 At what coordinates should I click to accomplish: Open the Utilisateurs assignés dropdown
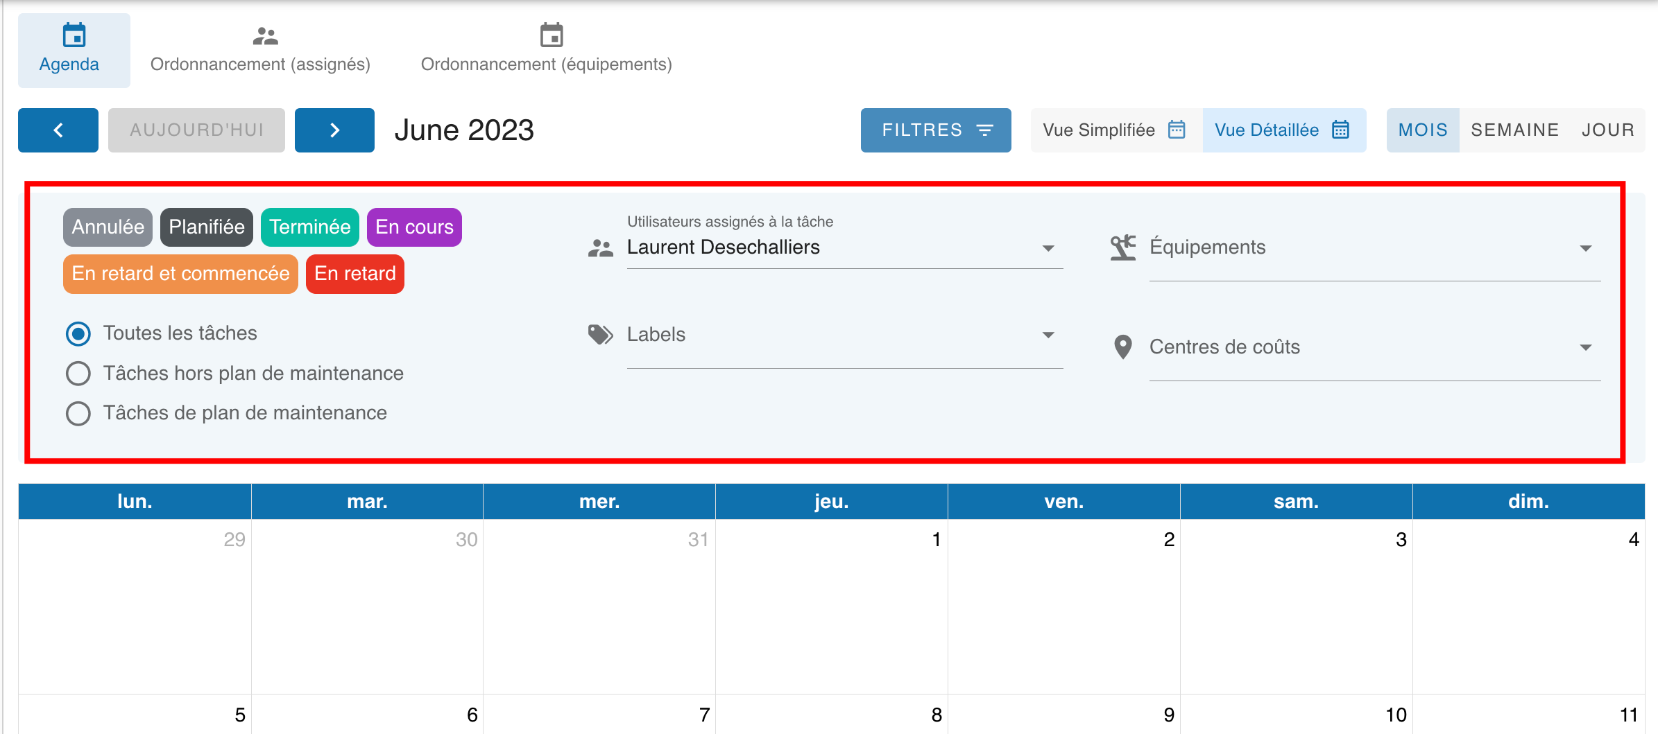(1048, 248)
